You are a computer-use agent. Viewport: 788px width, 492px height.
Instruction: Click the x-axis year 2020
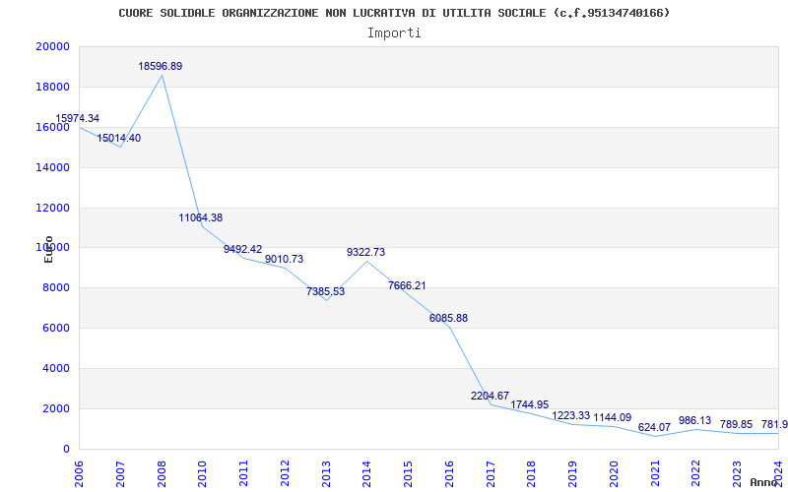point(614,474)
